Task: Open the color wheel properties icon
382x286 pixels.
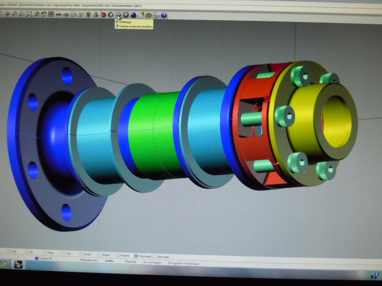Action: point(111,15)
